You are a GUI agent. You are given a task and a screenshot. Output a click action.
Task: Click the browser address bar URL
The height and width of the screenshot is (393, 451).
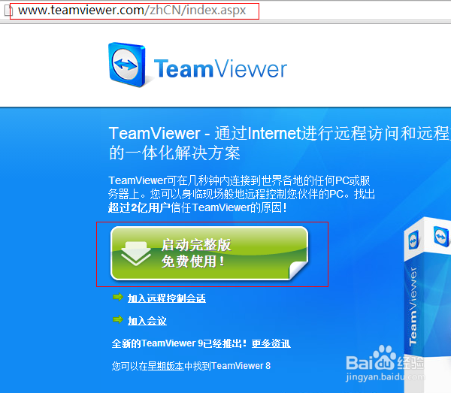click(x=132, y=11)
